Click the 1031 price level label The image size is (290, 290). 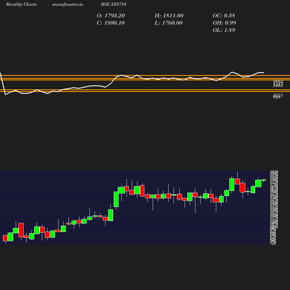coord(278,95)
